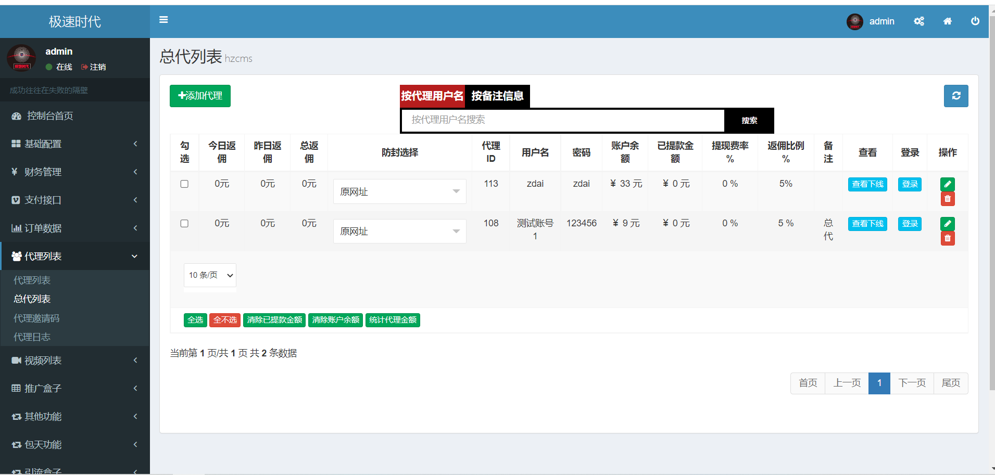Check the checkbox for agent zdai

click(x=184, y=184)
